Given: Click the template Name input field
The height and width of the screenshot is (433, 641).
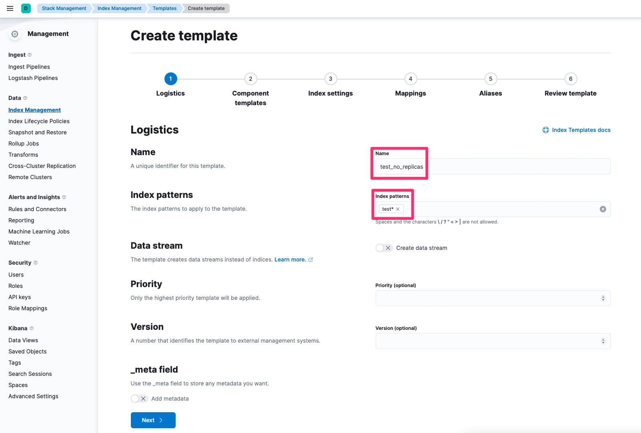Looking at the screenshot, I should [x=492, y=167].
